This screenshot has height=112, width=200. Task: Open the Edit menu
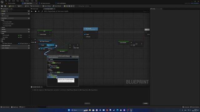9,1
